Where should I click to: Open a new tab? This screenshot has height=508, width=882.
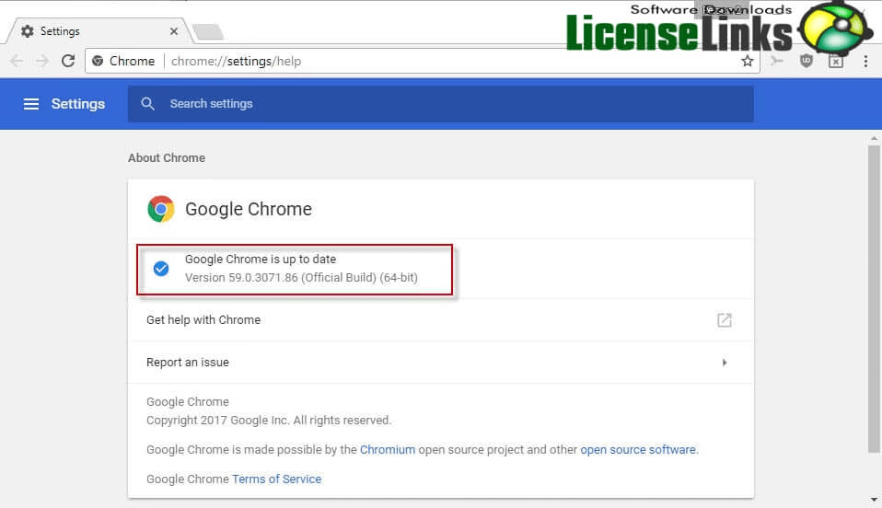click(x=208, y=31)
